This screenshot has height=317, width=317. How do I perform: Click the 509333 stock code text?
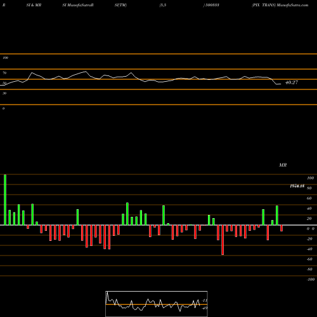click(212, 5)
